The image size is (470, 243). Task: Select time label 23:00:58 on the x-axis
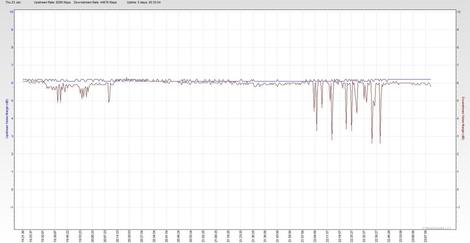pos(413,236)
